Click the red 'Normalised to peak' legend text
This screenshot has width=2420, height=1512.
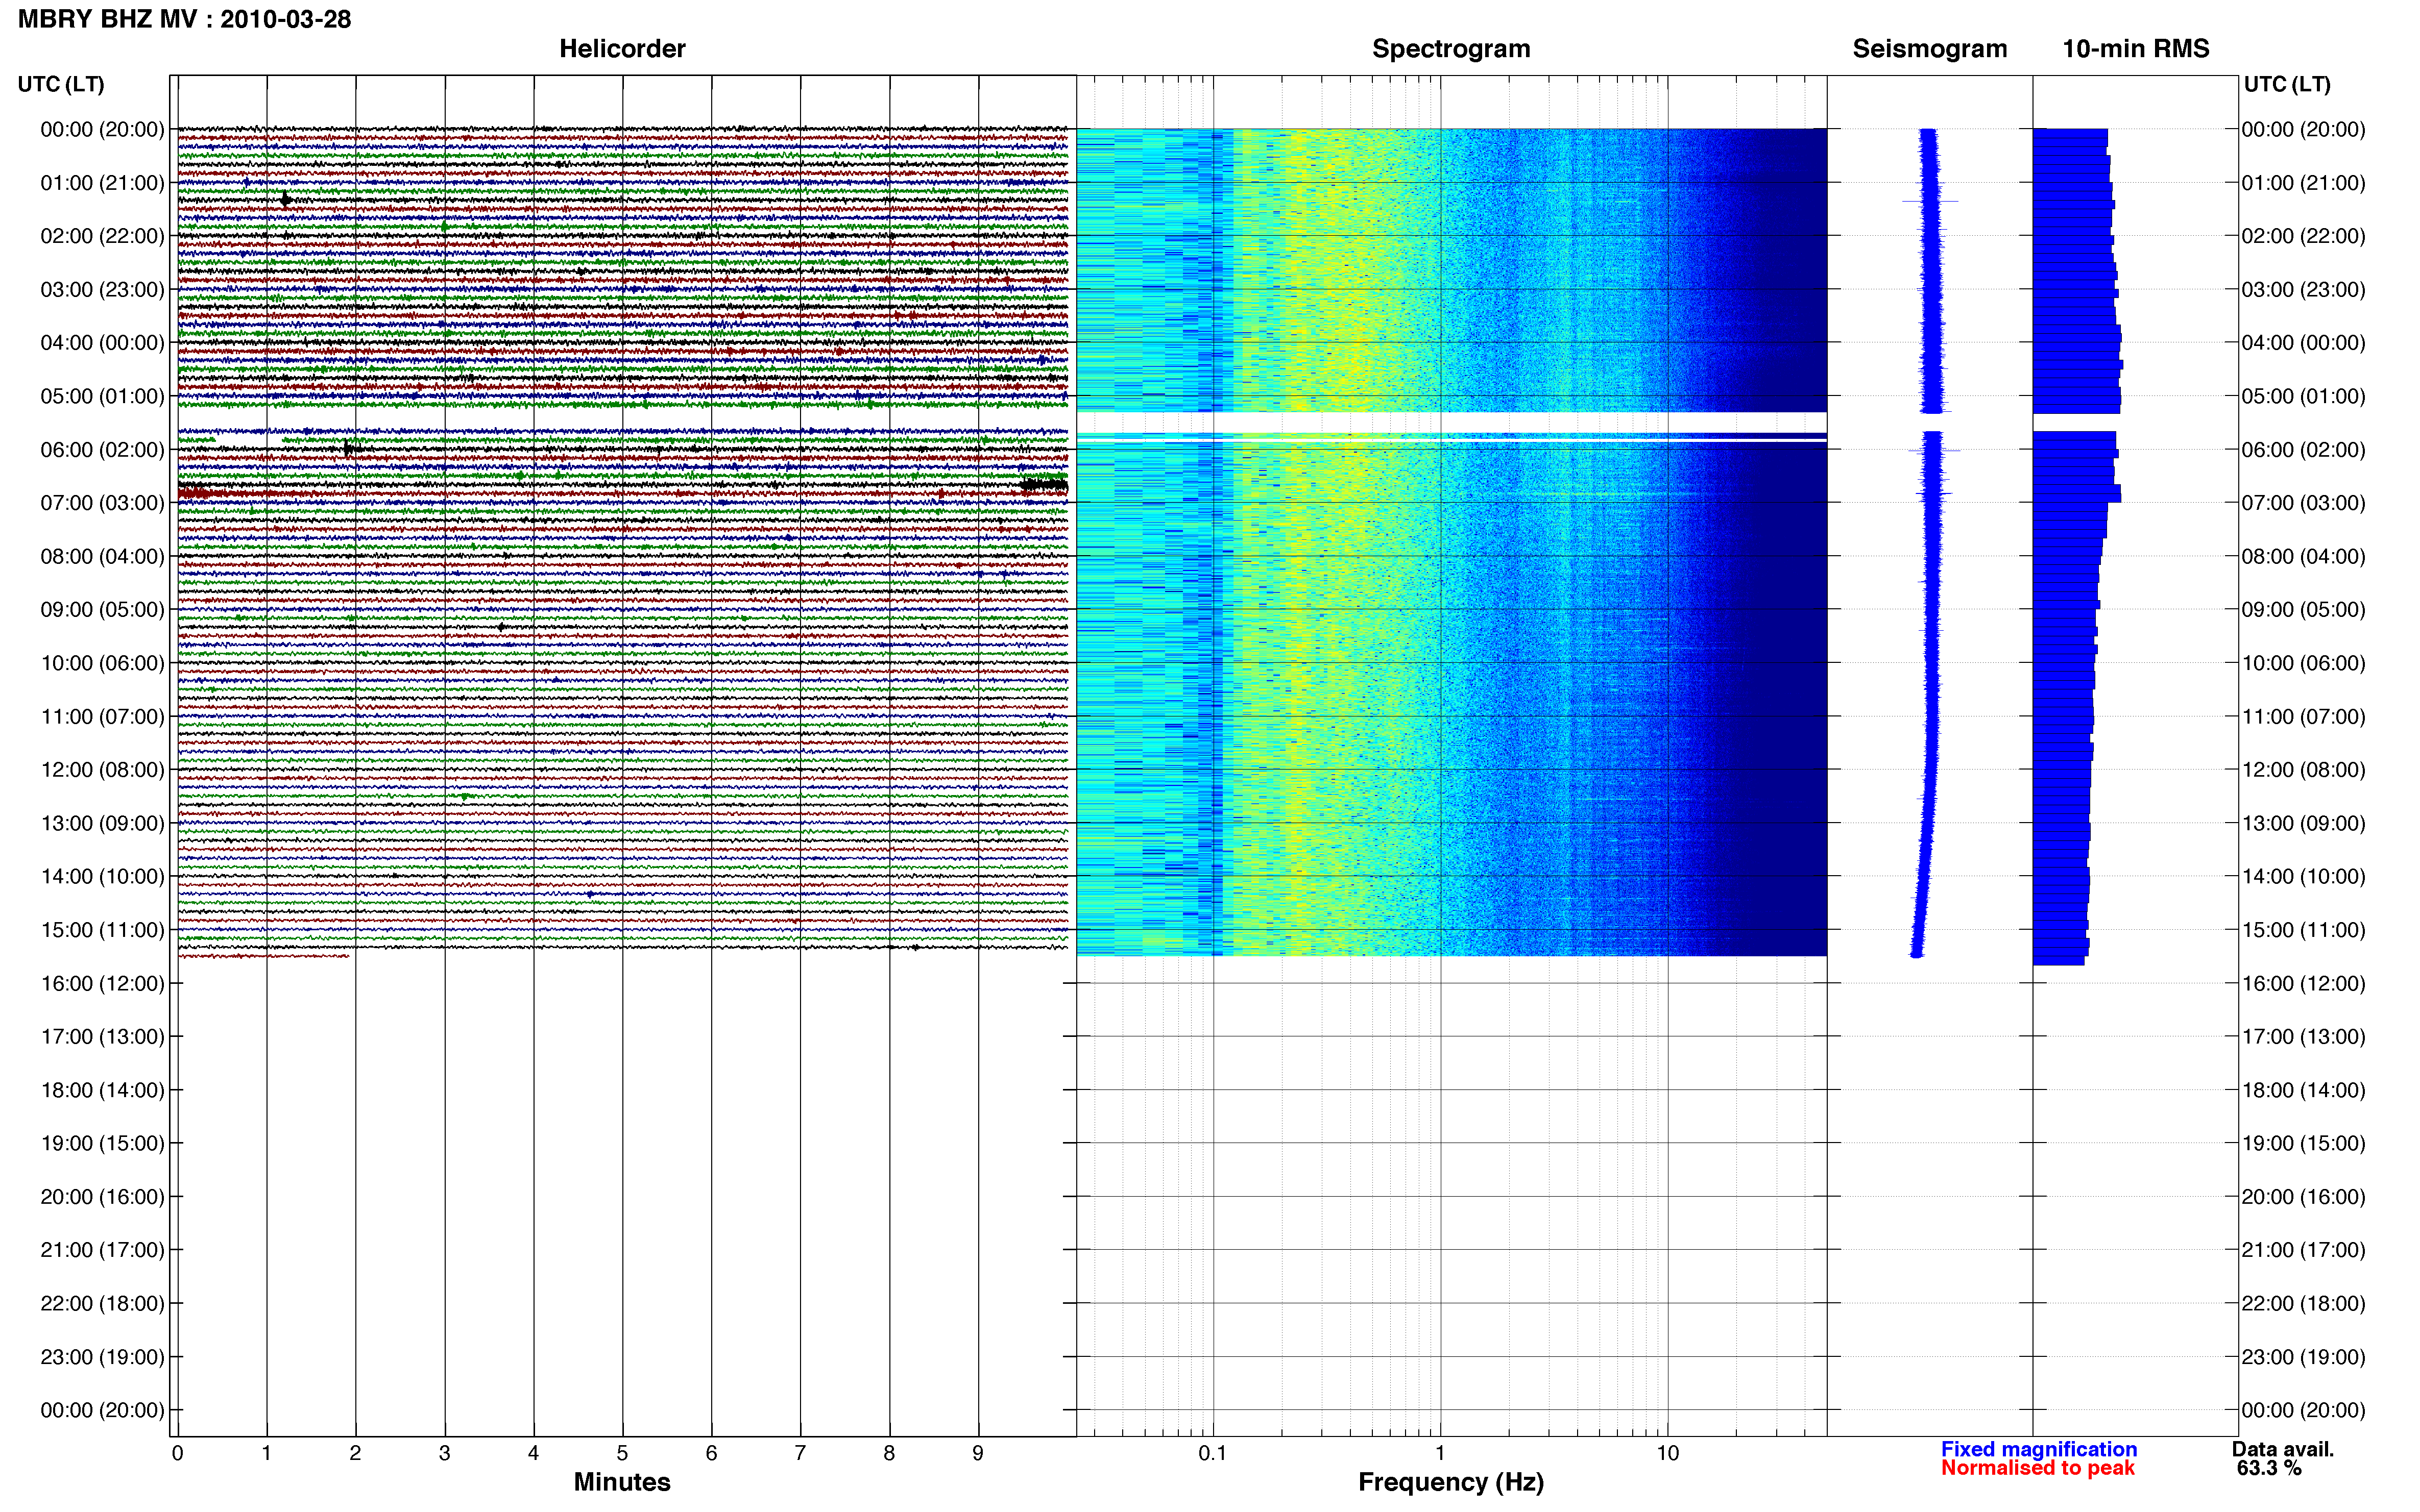[x=2038, y=1468]
